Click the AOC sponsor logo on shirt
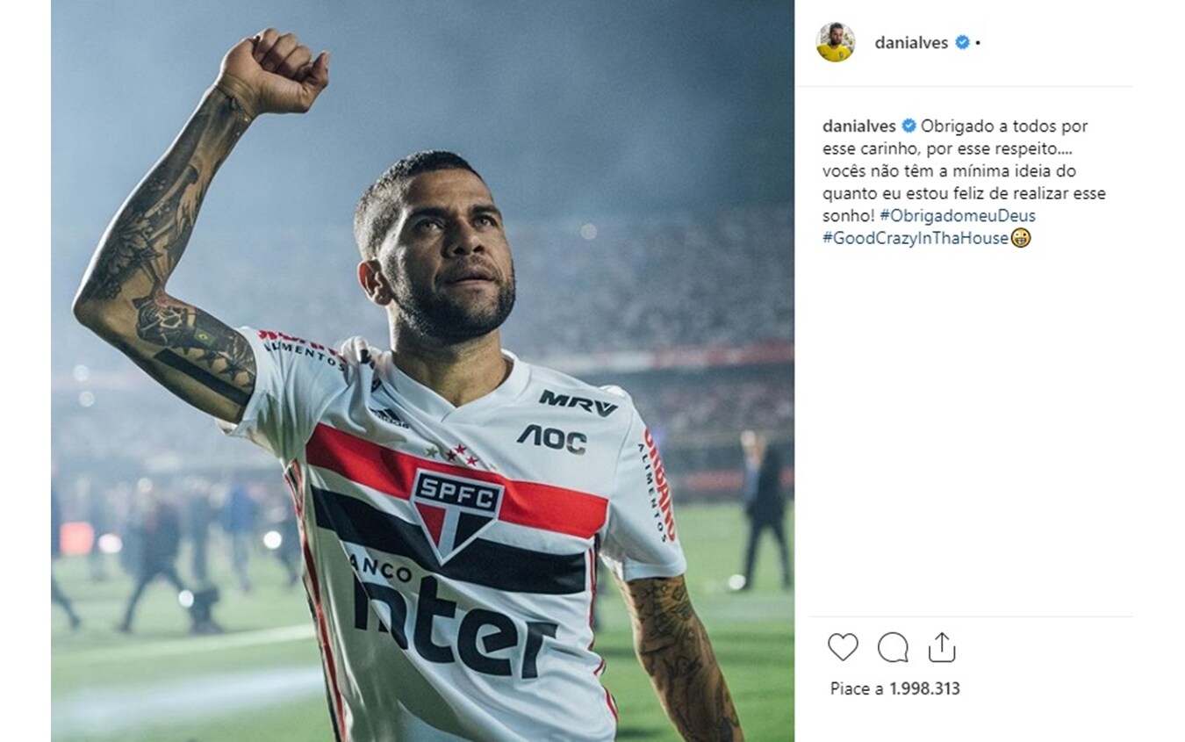Viewport: 1185px width, 742px height. click(552, 437)
